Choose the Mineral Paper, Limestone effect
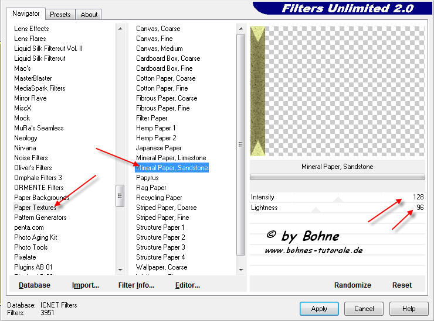Image resolution: width=434 pixels, height=321 pixels. (171, 158)
